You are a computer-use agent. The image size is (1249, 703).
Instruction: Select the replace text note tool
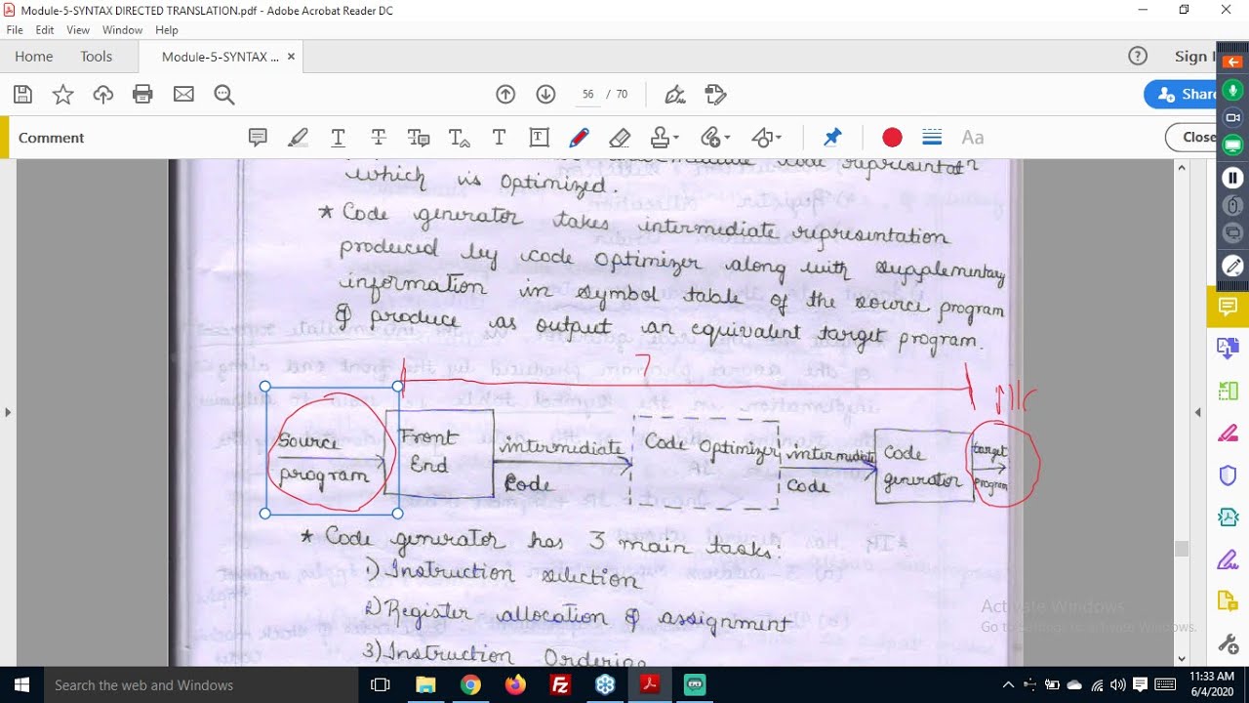click(419, 138)
